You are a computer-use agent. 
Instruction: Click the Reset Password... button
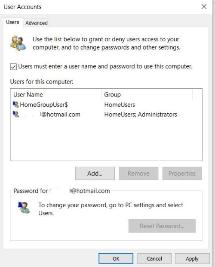click(162, 226)
